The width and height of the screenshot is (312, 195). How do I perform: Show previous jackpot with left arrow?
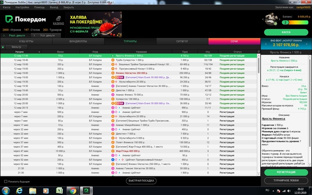click(x=266, y=44)
